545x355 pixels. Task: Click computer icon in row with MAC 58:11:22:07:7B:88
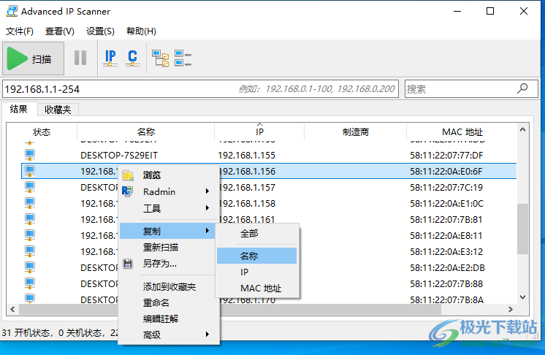coord(30,283)
